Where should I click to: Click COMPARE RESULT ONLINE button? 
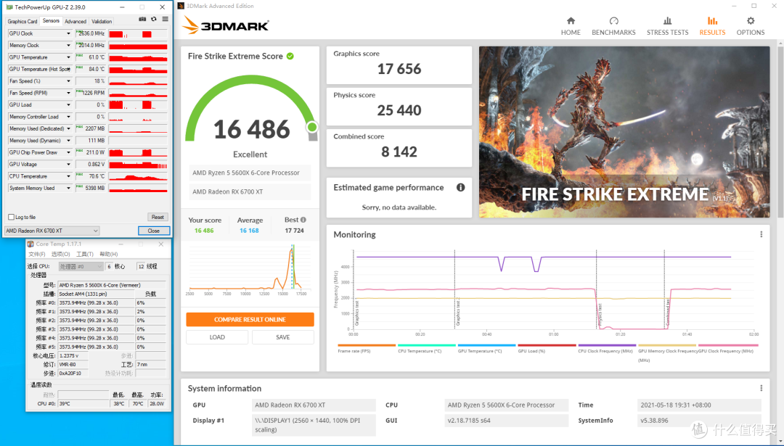pos(250,320)
